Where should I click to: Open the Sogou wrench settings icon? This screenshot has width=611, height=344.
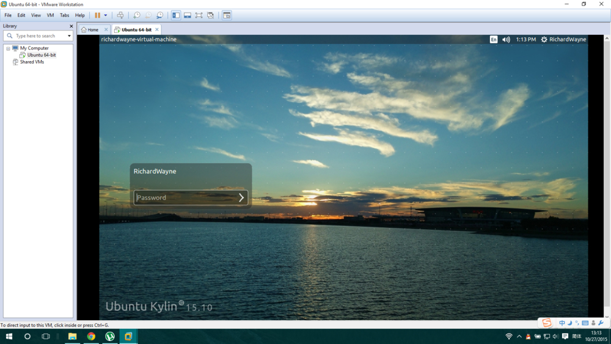coord(601,323)
